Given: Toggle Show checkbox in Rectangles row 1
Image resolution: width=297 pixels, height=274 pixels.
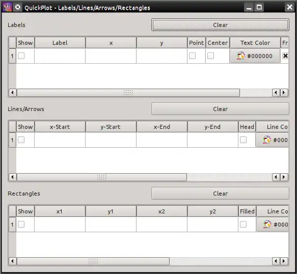Looking at the screenshot, I should [21, 225].
